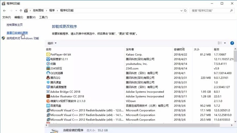Click the Visual C++ 2012 Redistributable icon
The height and width of the screenshot is (133, 237).
point(48,120)
